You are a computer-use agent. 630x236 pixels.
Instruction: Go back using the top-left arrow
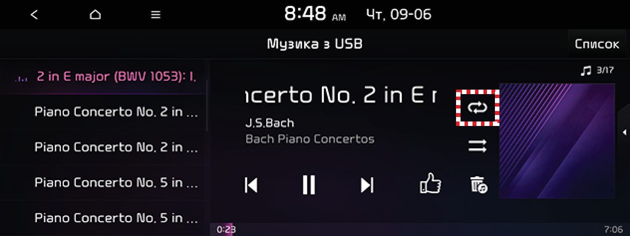click(x=34, y=15)
